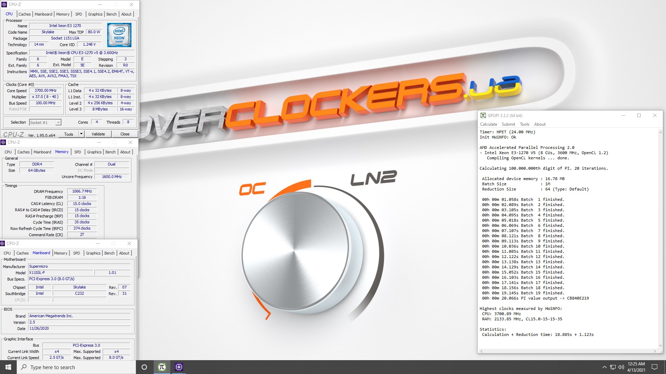Select CPU tab in the Memory CPU-Z window
The width and height of the screenshot is (666, 374).
[x=8, y=152]
